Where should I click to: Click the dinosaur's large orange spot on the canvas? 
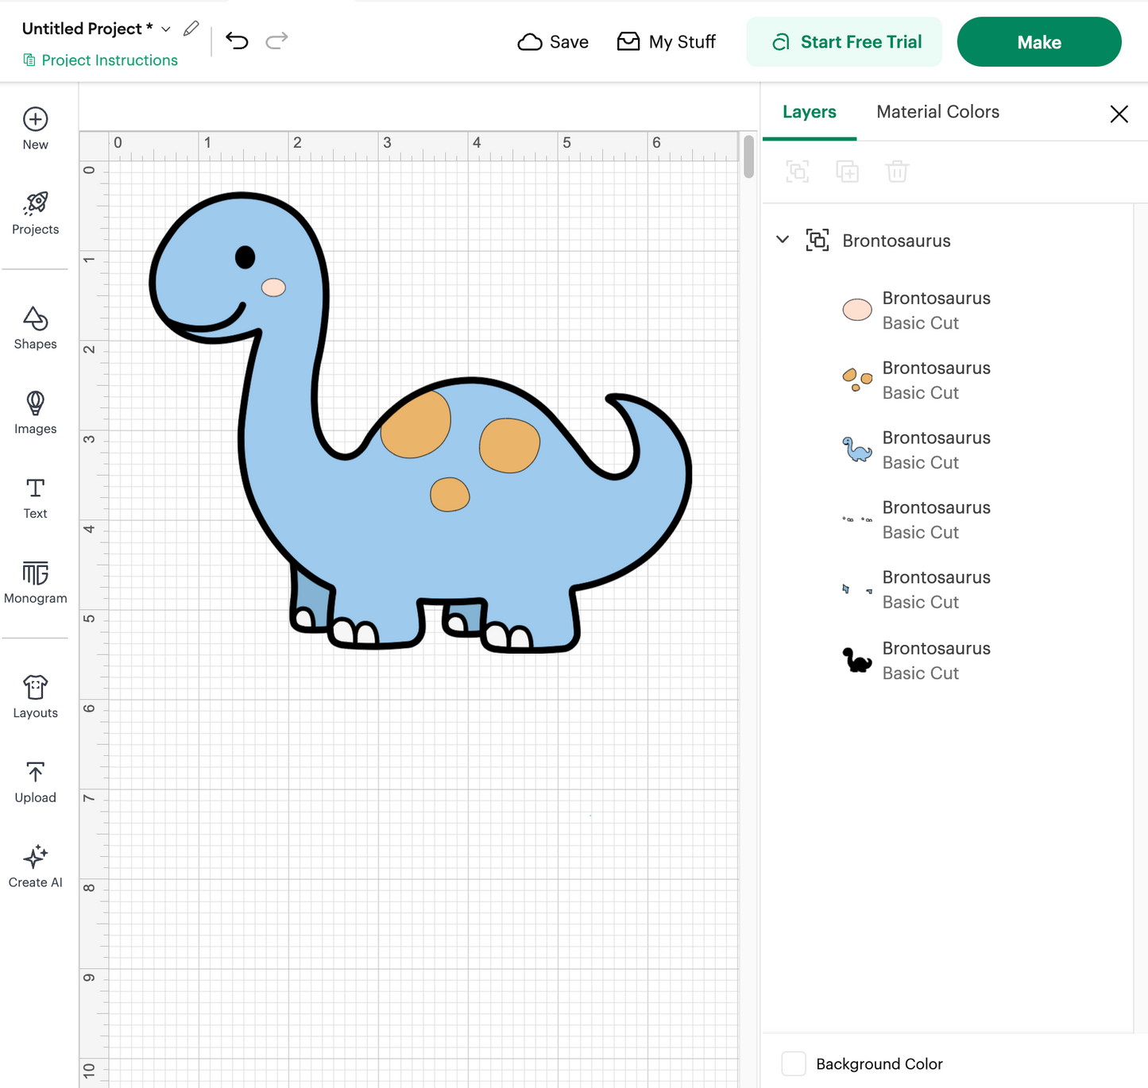pyautogui.click(x=416, y=425)
